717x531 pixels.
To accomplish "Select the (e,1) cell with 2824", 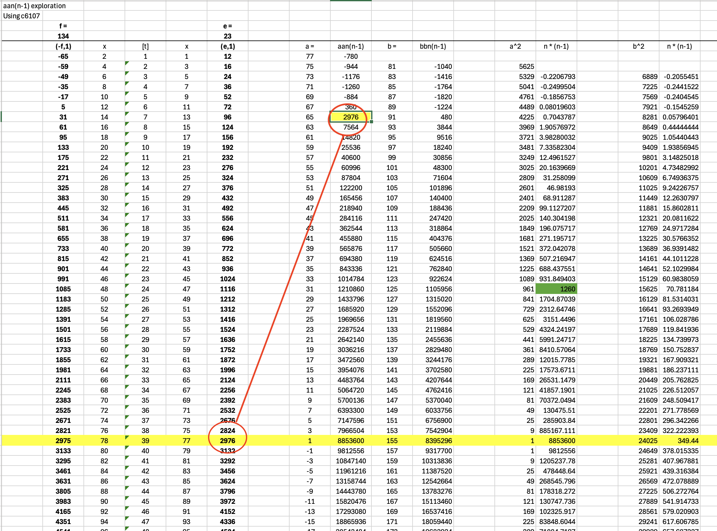I will 228,430.
